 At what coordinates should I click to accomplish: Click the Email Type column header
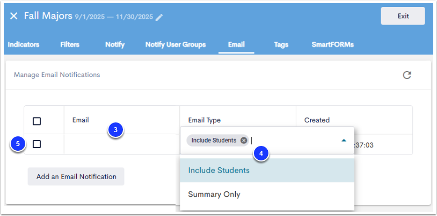(205, 120)
